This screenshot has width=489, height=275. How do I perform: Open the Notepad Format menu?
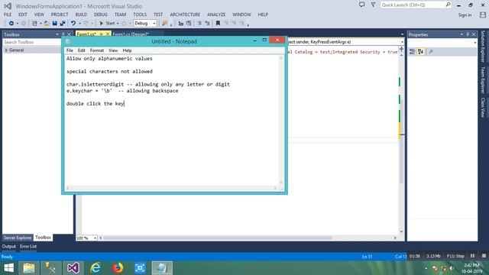tap(97, 50)
